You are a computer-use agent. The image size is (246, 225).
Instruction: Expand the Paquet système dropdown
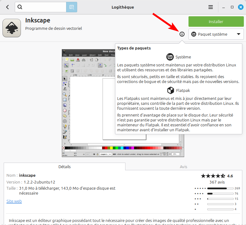[216, 34]
